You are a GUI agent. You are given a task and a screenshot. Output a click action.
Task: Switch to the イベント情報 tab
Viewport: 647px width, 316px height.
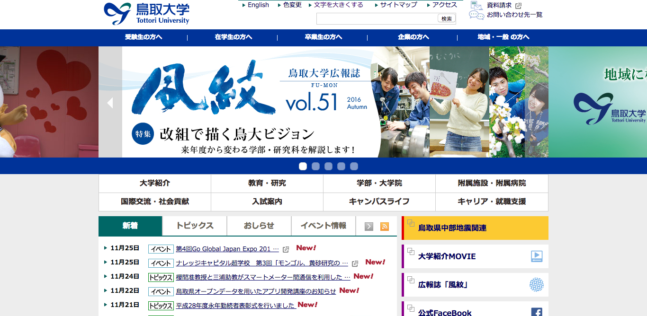click(x=323, y=226)
